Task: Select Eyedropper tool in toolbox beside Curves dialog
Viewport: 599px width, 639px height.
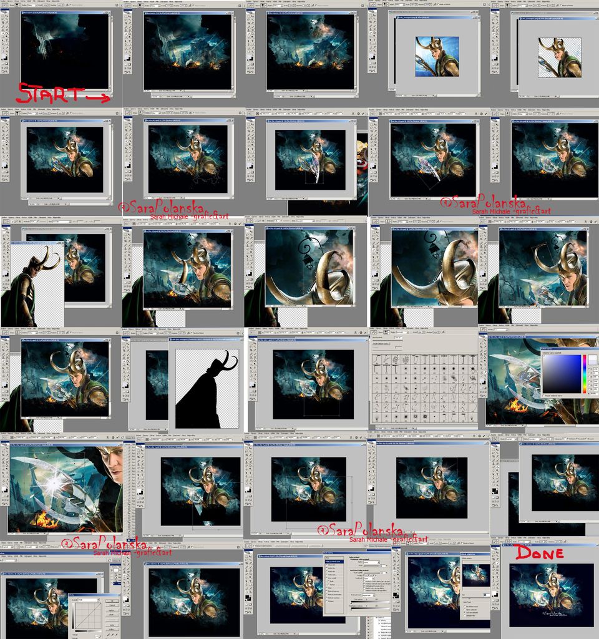Action: 129,590
